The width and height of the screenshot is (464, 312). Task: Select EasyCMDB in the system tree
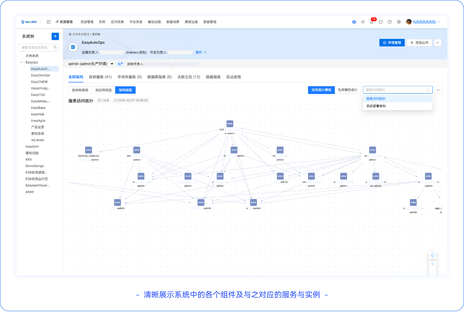(40, 82)
